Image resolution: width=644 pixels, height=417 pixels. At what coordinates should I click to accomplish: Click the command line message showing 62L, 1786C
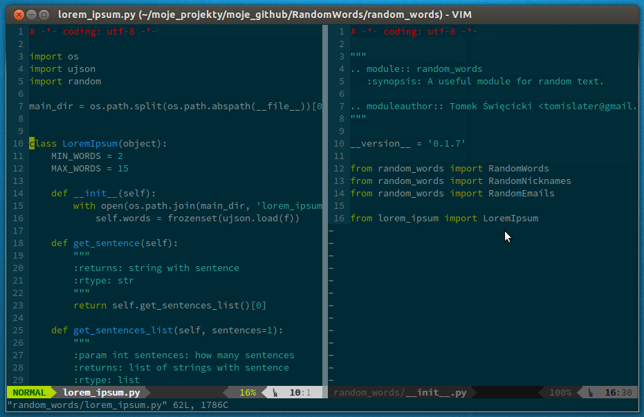[x=118, y=405]
